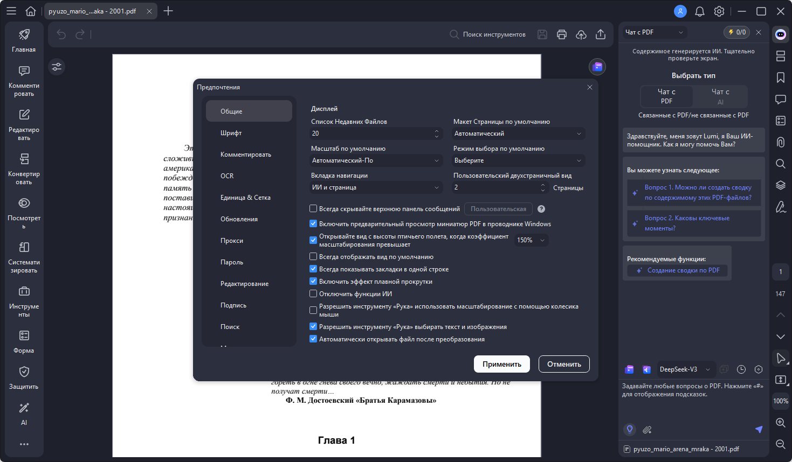Click the Применить button

tap(501, 364)
